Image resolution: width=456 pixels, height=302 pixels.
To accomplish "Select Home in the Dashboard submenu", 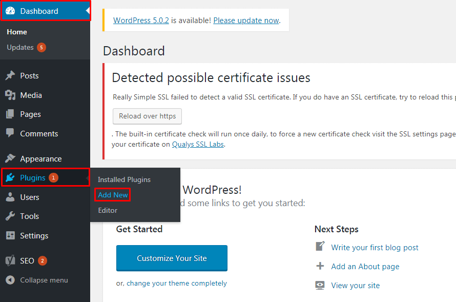I will point(17,32).
